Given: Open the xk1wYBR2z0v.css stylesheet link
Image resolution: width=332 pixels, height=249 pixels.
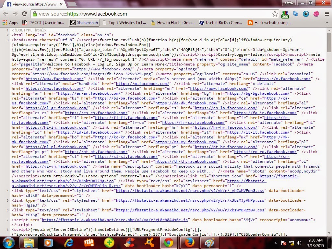Looking at the screenshot, I should [x=190, y=210].
